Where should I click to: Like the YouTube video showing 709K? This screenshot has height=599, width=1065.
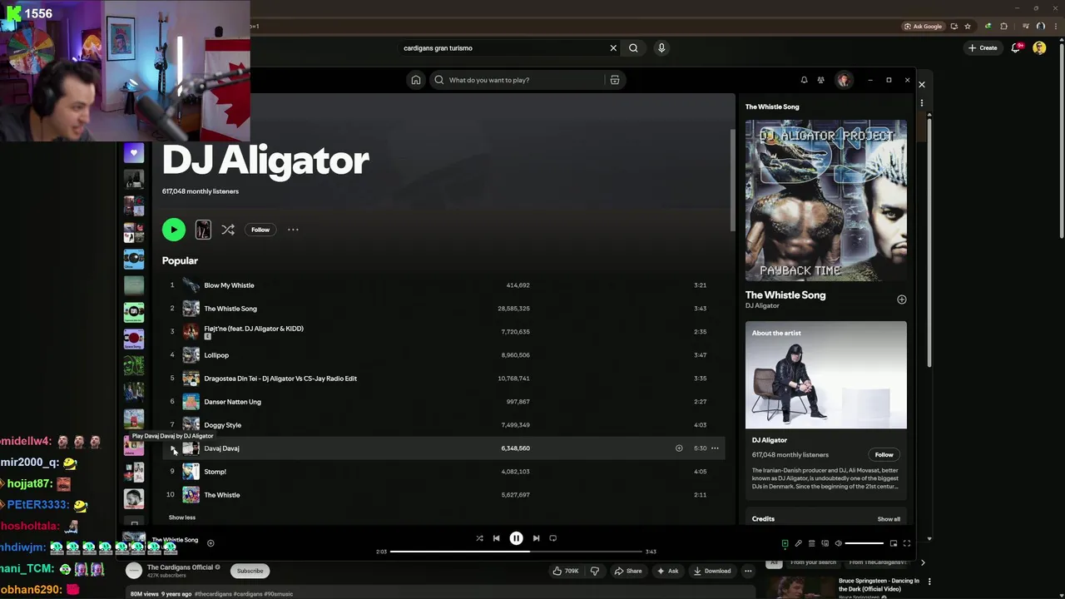566,571
